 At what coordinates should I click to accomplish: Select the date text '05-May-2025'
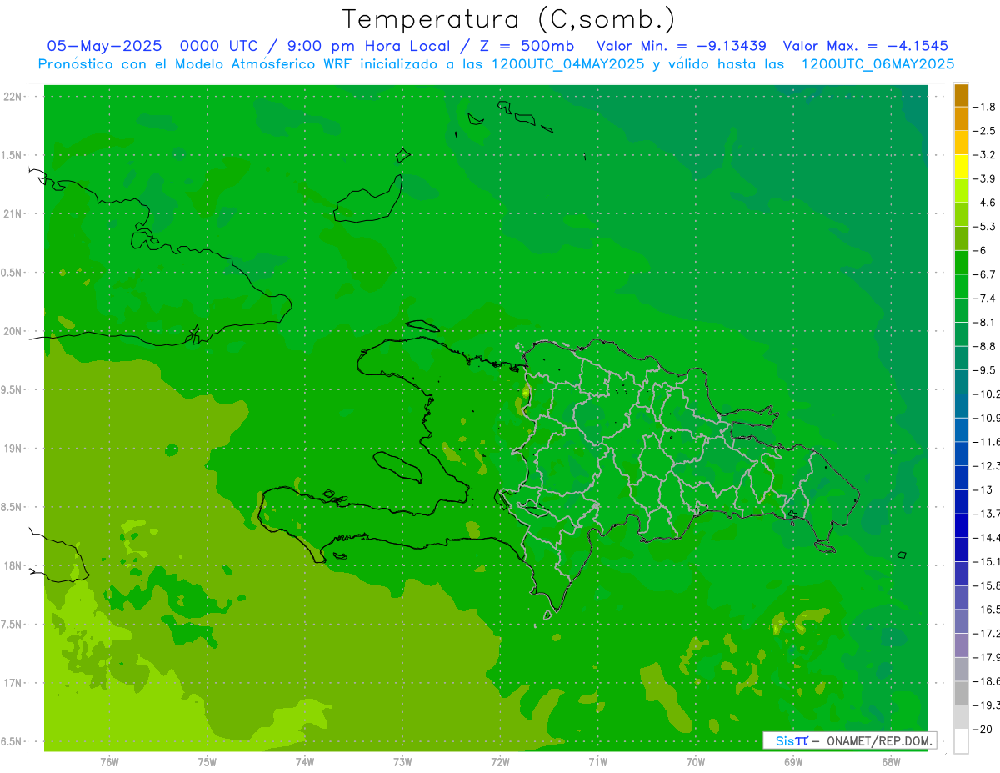(104, 46)
